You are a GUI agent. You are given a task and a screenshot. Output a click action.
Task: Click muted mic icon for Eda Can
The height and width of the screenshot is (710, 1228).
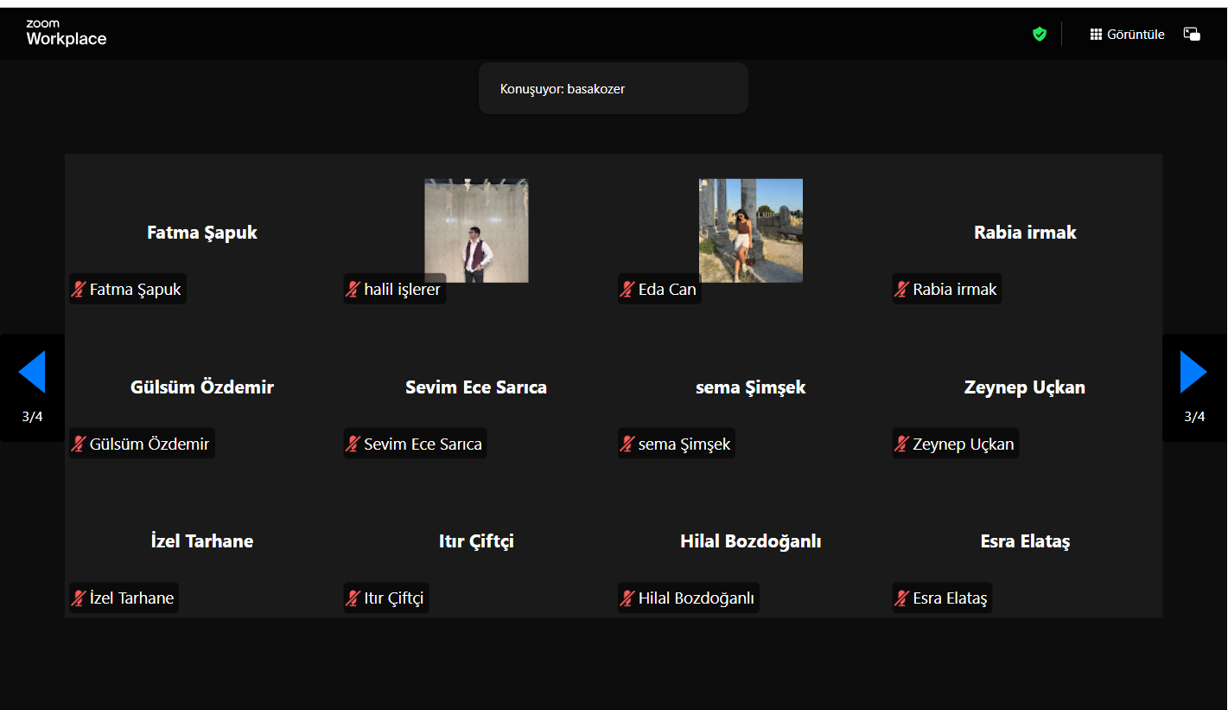coord(627,290)
